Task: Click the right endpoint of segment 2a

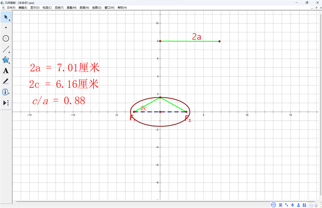Action: [x=220, y=41]
